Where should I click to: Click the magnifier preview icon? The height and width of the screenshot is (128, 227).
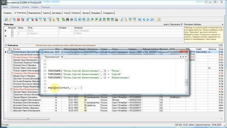(76, 19)
